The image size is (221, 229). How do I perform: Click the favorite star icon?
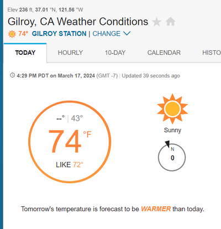coord(156,22)
